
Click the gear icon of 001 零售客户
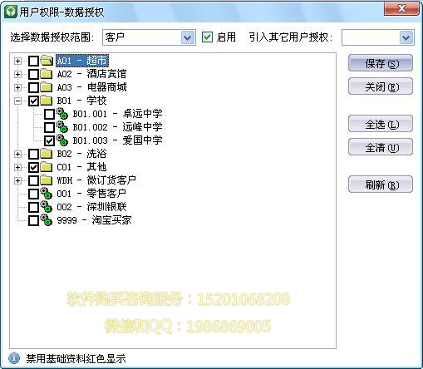pos(47,194)
